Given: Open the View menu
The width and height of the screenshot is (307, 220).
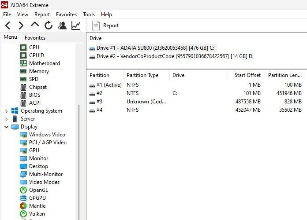Looking at the screenshot, I should click(22, 15).
